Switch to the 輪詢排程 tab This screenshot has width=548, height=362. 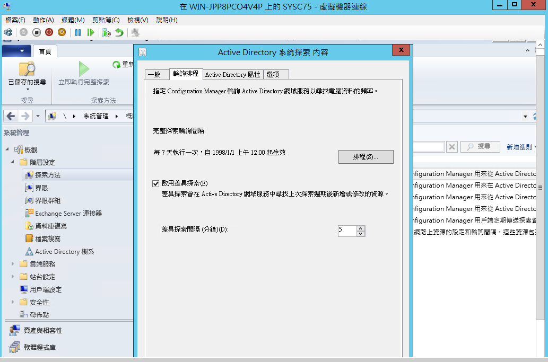186,74
